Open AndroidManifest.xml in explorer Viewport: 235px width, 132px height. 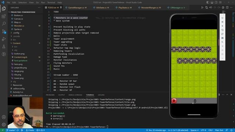point(25,95)
